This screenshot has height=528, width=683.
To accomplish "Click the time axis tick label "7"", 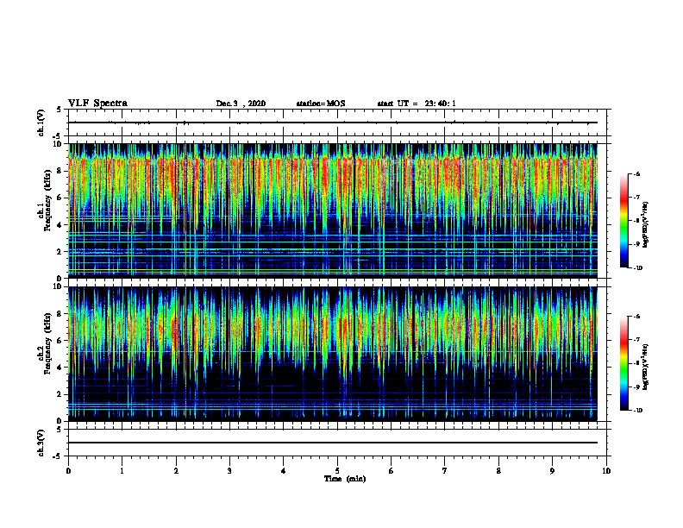I will pos(445,471).
